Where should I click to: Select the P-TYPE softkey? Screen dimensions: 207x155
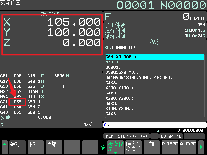click(170, 147)
